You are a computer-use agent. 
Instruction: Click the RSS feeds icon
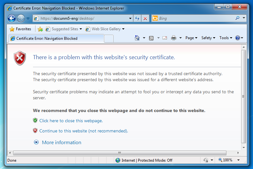151,38
